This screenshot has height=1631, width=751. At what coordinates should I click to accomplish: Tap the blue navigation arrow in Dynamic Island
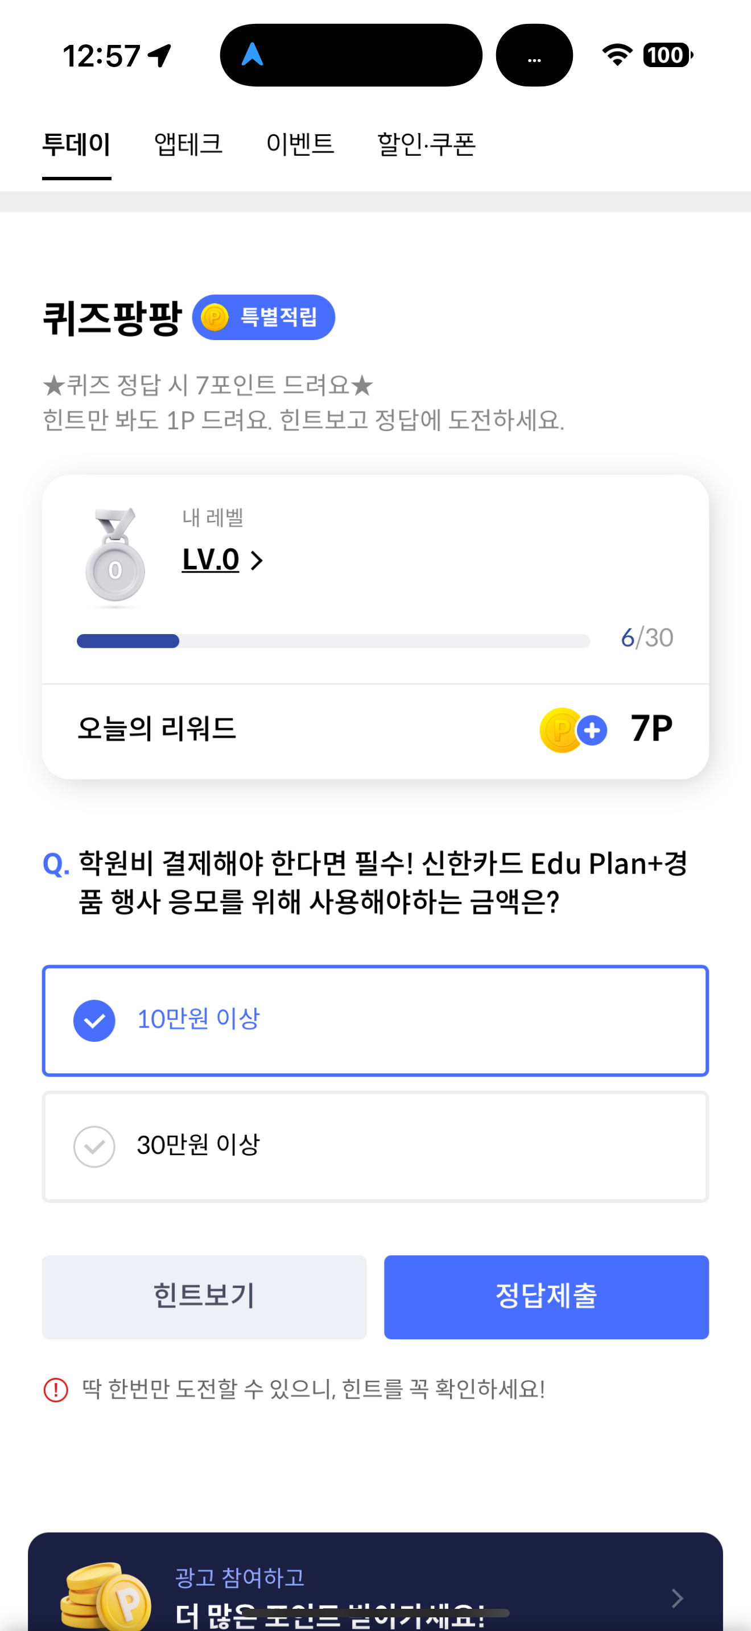click(x=252, y=55)
